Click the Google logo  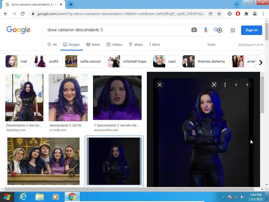click(x=18, y=30)
